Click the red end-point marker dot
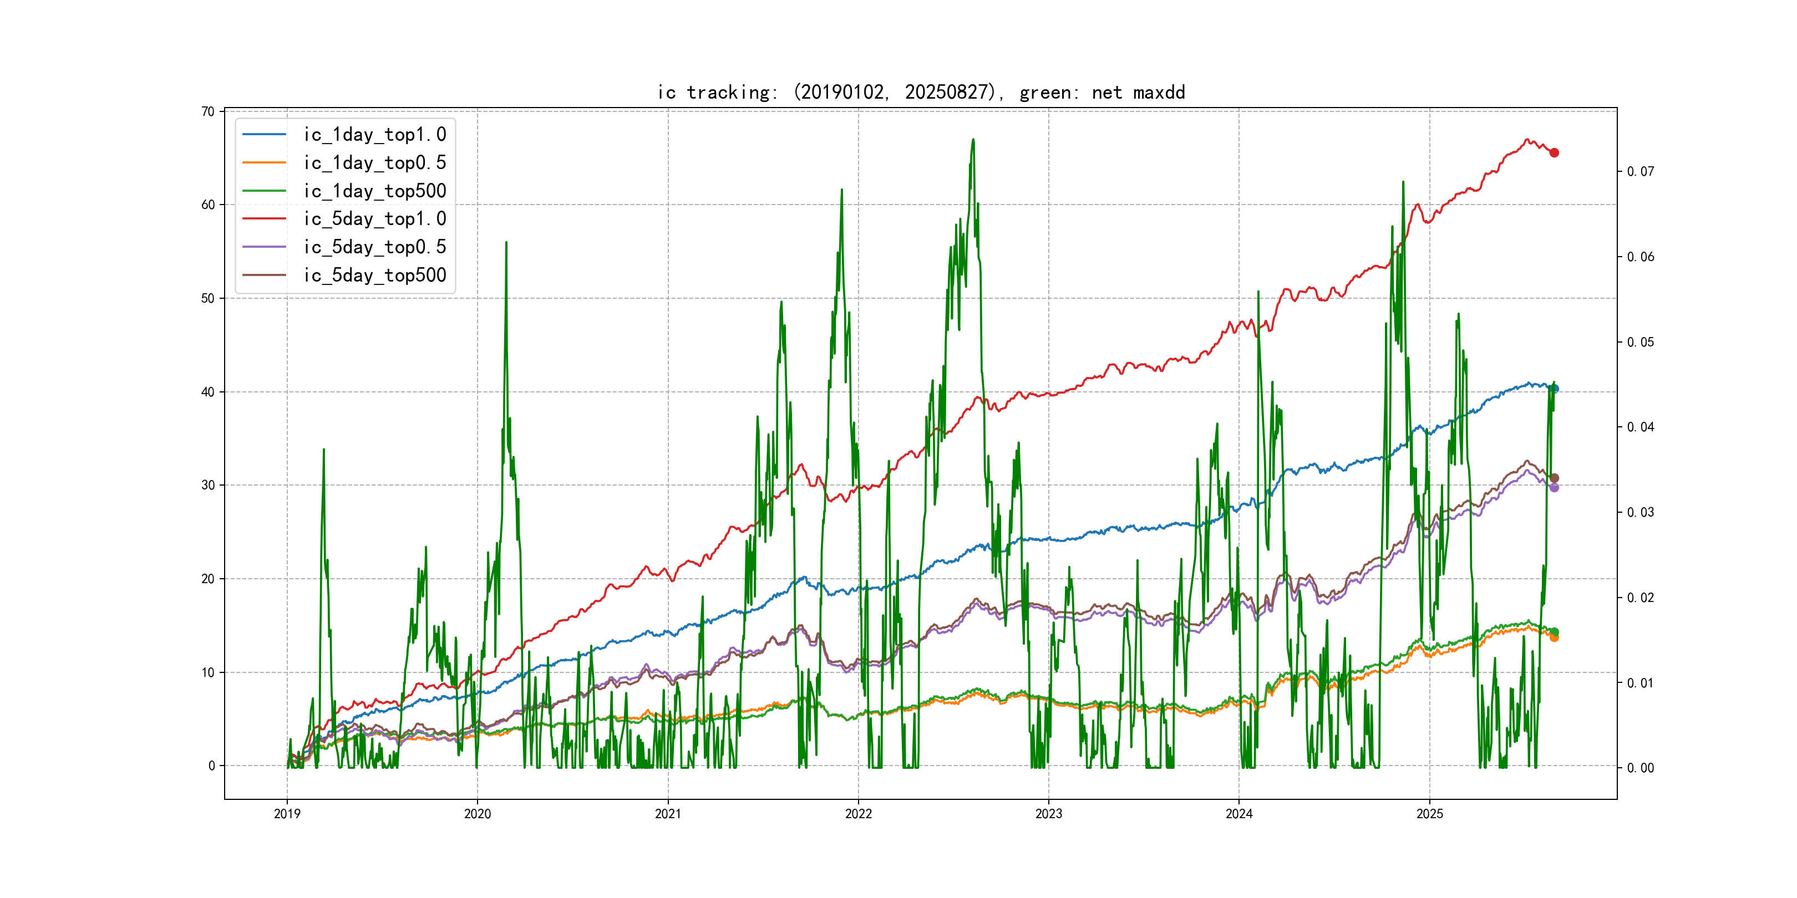 (x=1554, y=152)
